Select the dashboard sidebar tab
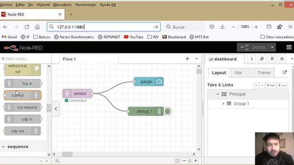Viewport: 294px width, 165px height. (225, 59)
